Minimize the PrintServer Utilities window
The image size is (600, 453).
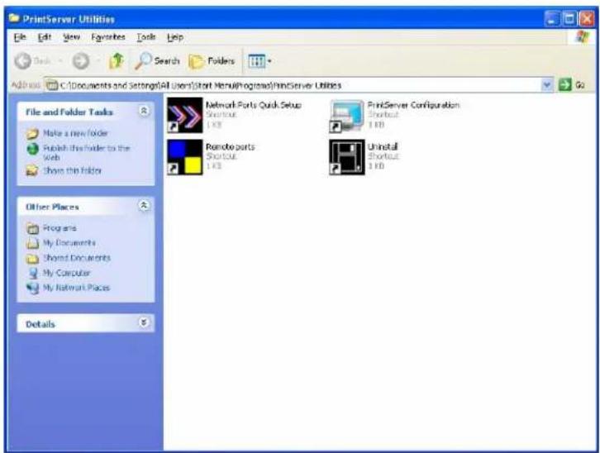pos(552,19)
